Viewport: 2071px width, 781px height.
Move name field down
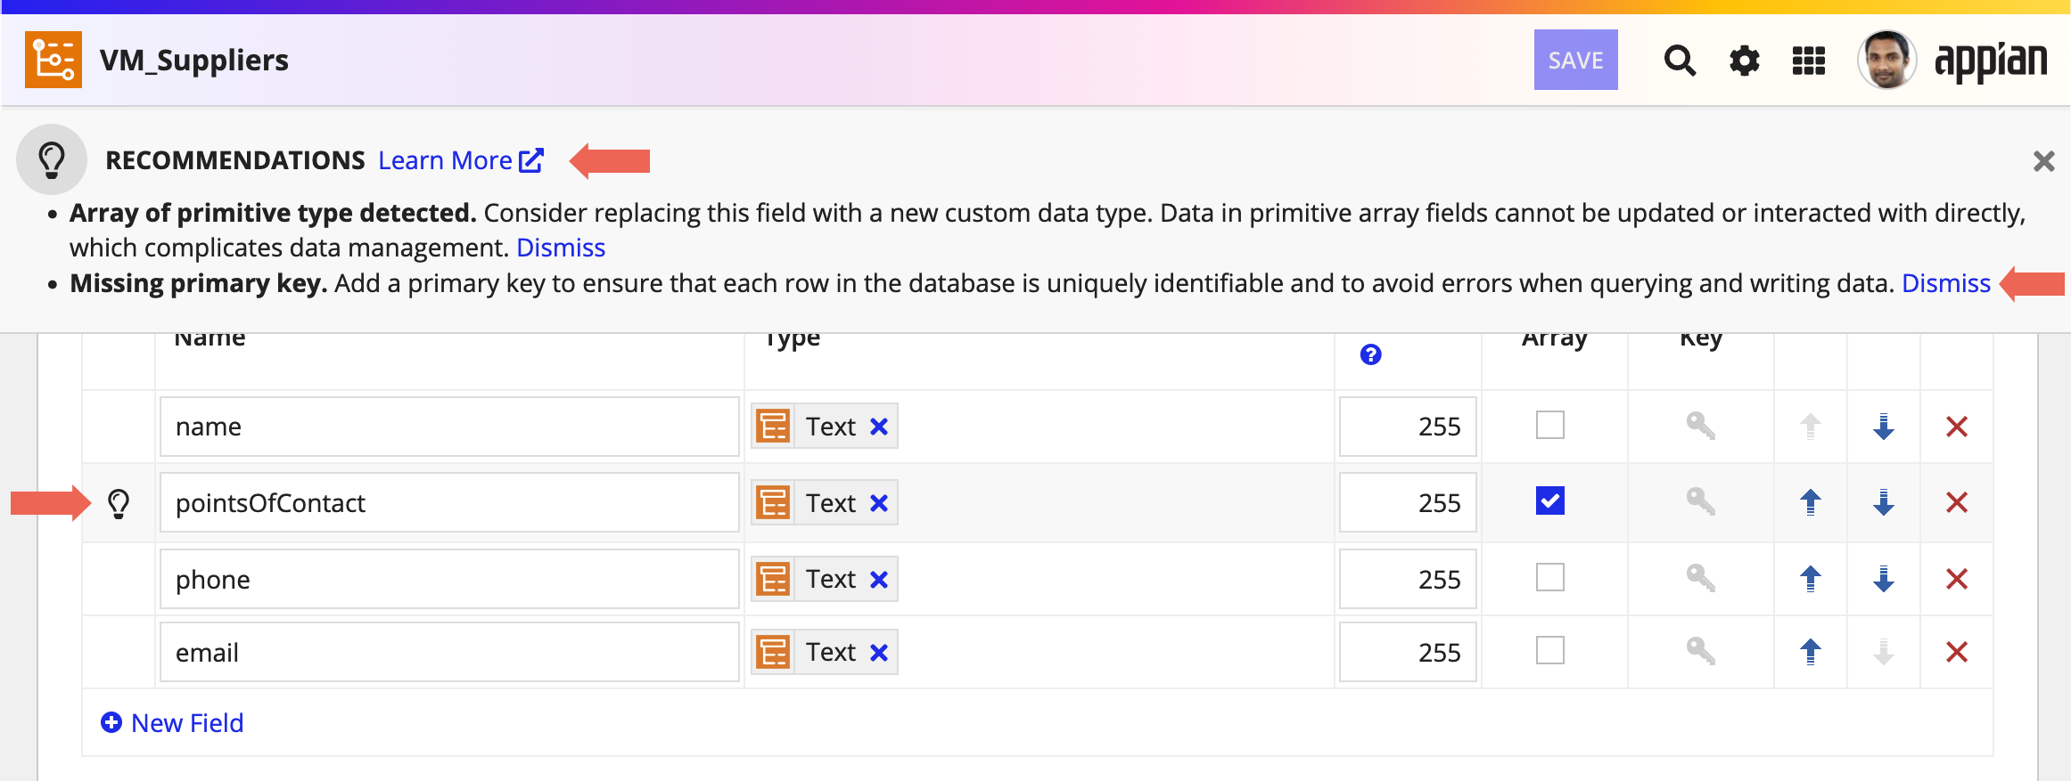[1884, 427]
